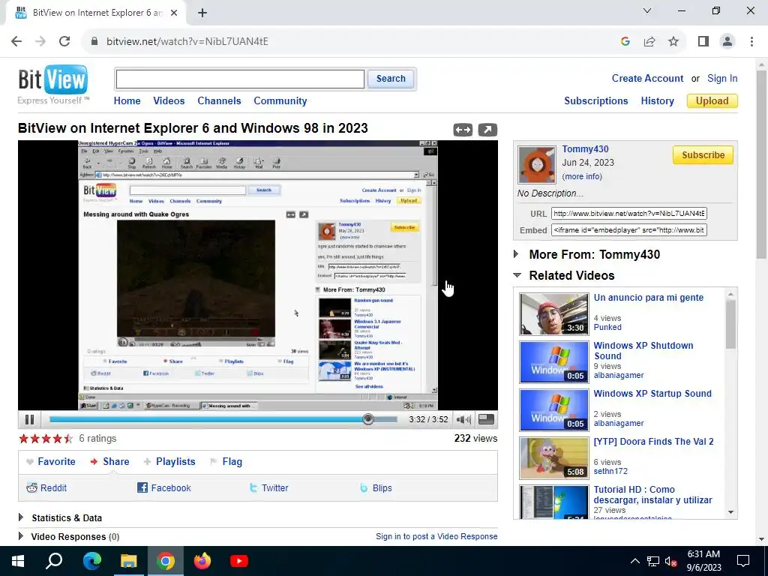
Task: Open Microsoft Edge from the taskbar
Action: [91, 561]
